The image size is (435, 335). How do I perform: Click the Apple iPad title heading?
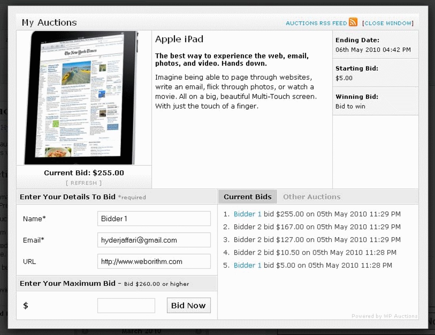point(179,39)
